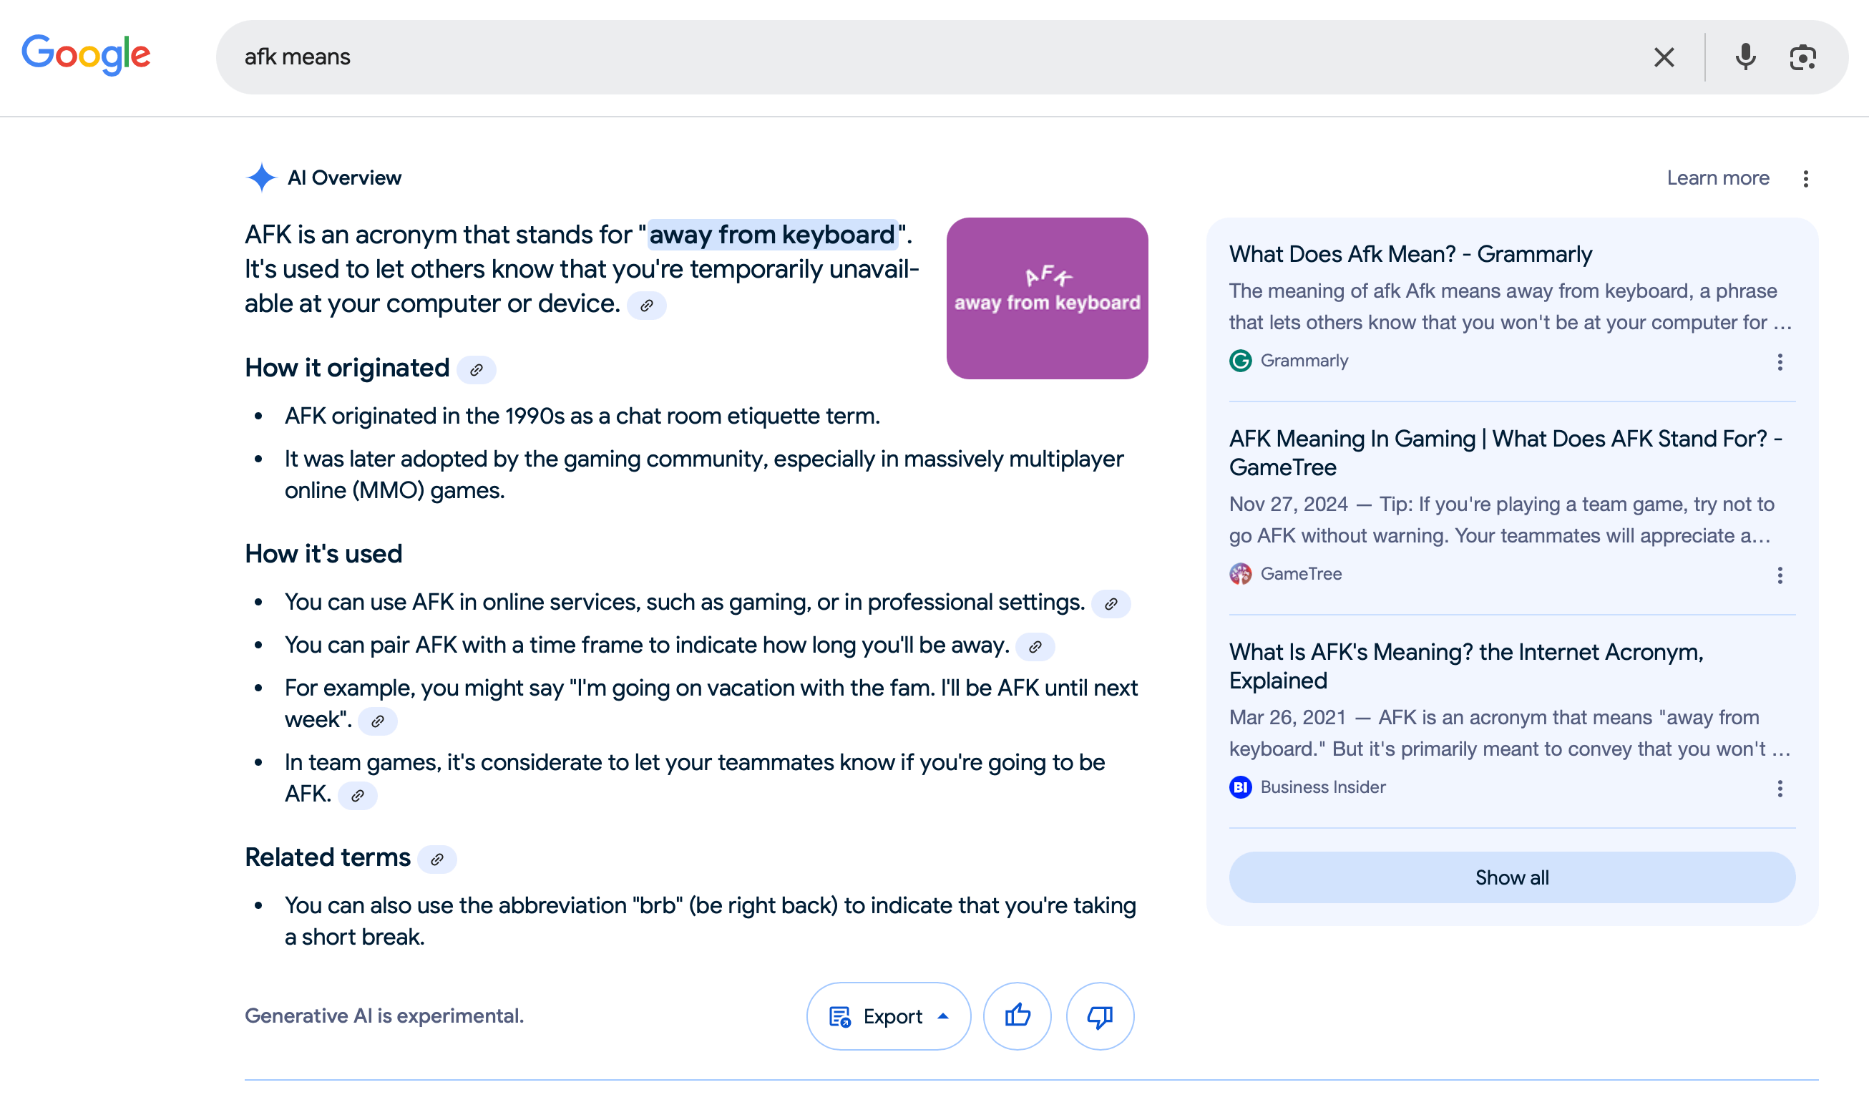Screen dimensions: 1869x1115
Task: Click the Google Lens camera icon
Action: pos(1801,56)
